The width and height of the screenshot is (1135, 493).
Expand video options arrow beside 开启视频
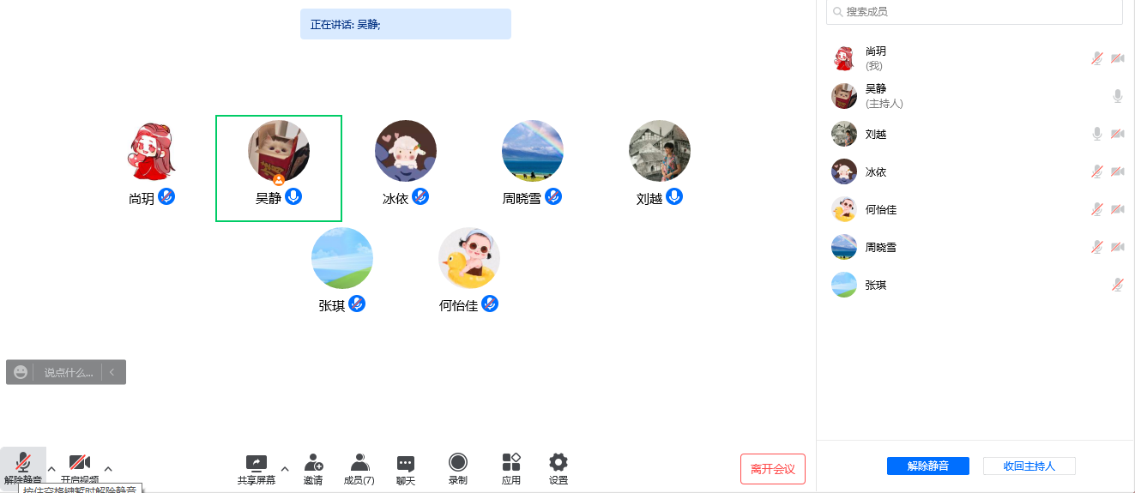[x=108, y=468]
